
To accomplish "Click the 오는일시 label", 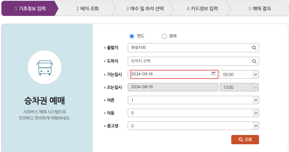I will click(114, 87).
